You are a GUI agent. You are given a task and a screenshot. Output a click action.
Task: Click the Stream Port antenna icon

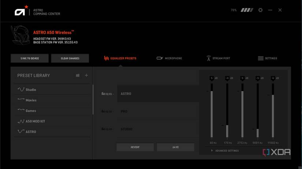(x=208, y=58)
